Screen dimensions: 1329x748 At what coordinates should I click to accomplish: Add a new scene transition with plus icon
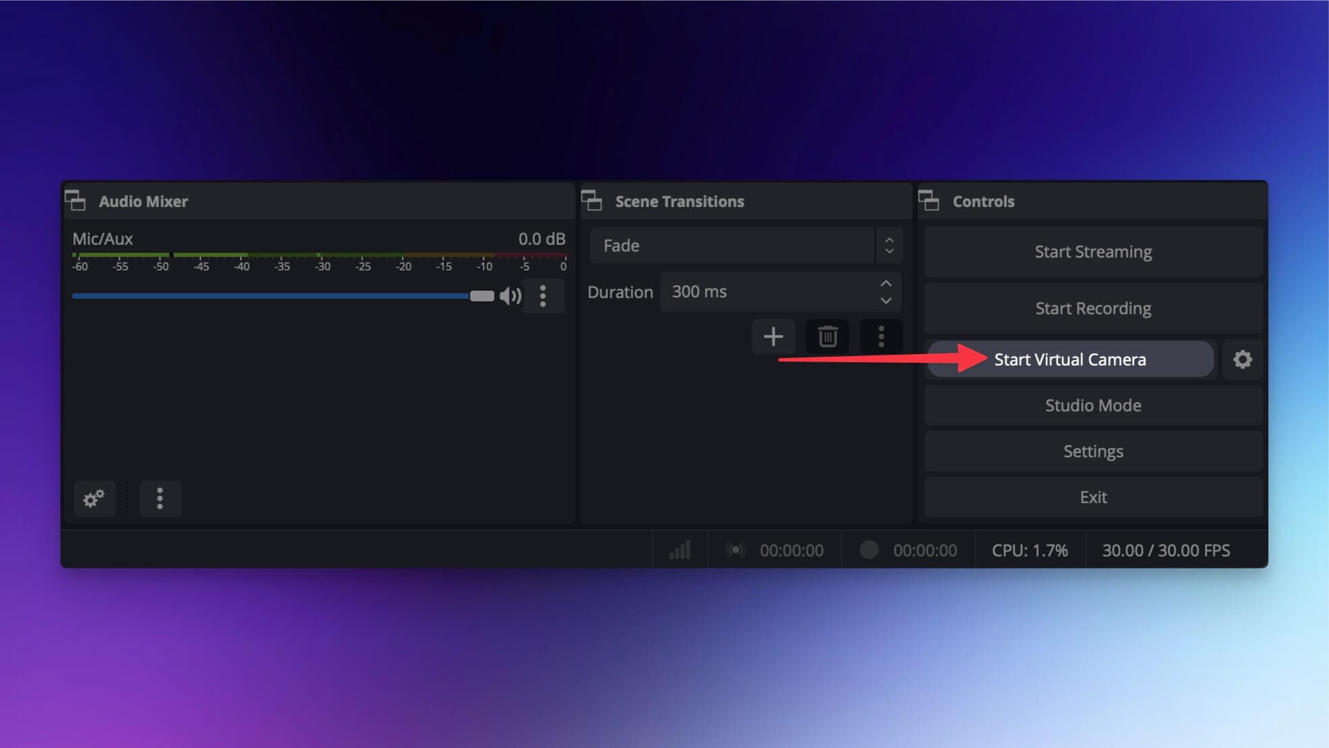773,336
